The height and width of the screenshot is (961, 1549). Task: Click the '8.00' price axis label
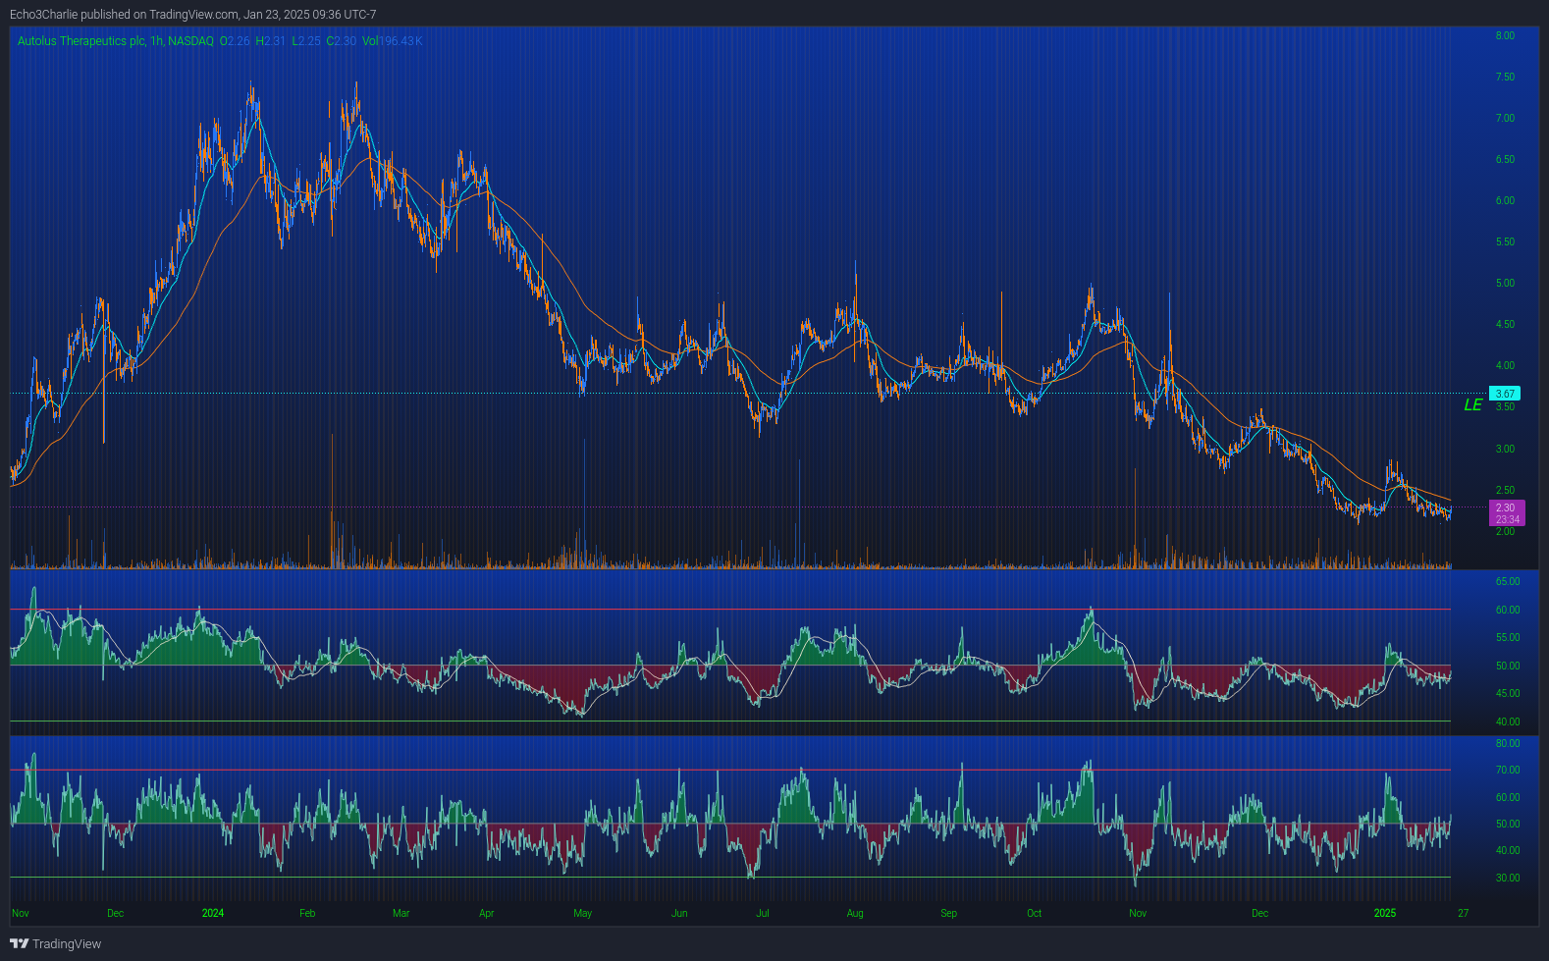coord(1505,35)
